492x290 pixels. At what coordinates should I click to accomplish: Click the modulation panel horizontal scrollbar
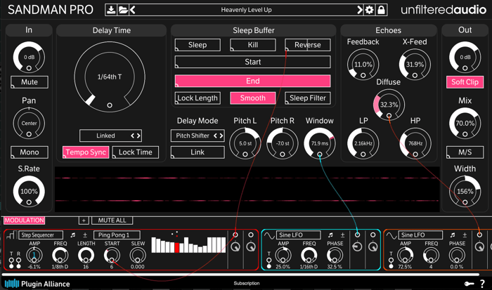pyautogui.click(x=240, y=275)
